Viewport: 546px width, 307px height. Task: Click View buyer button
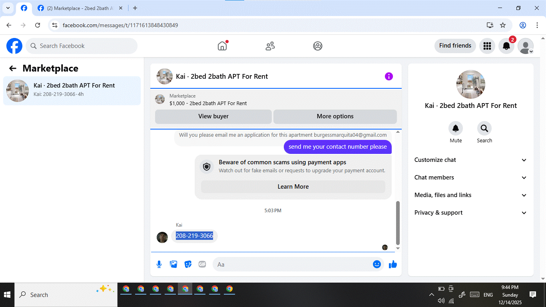pyautogui.click(x=213, y=116)
